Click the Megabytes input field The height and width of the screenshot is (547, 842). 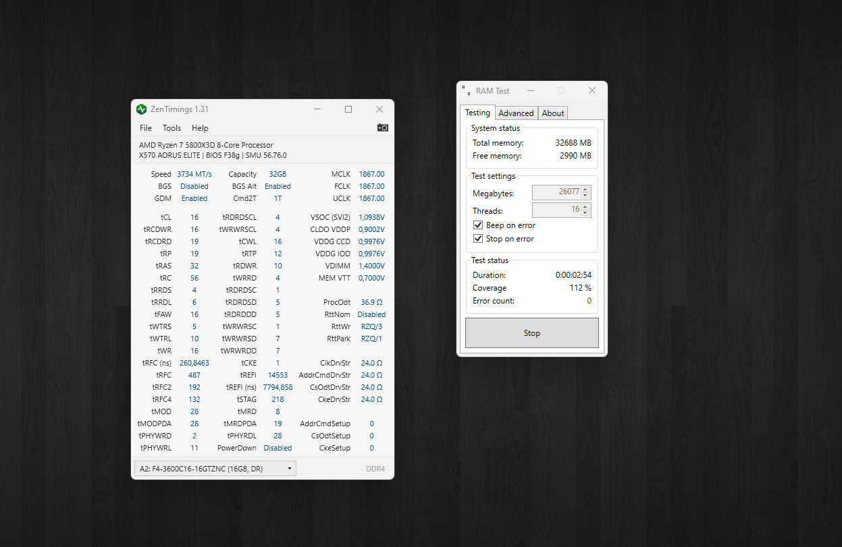(556, 192)
